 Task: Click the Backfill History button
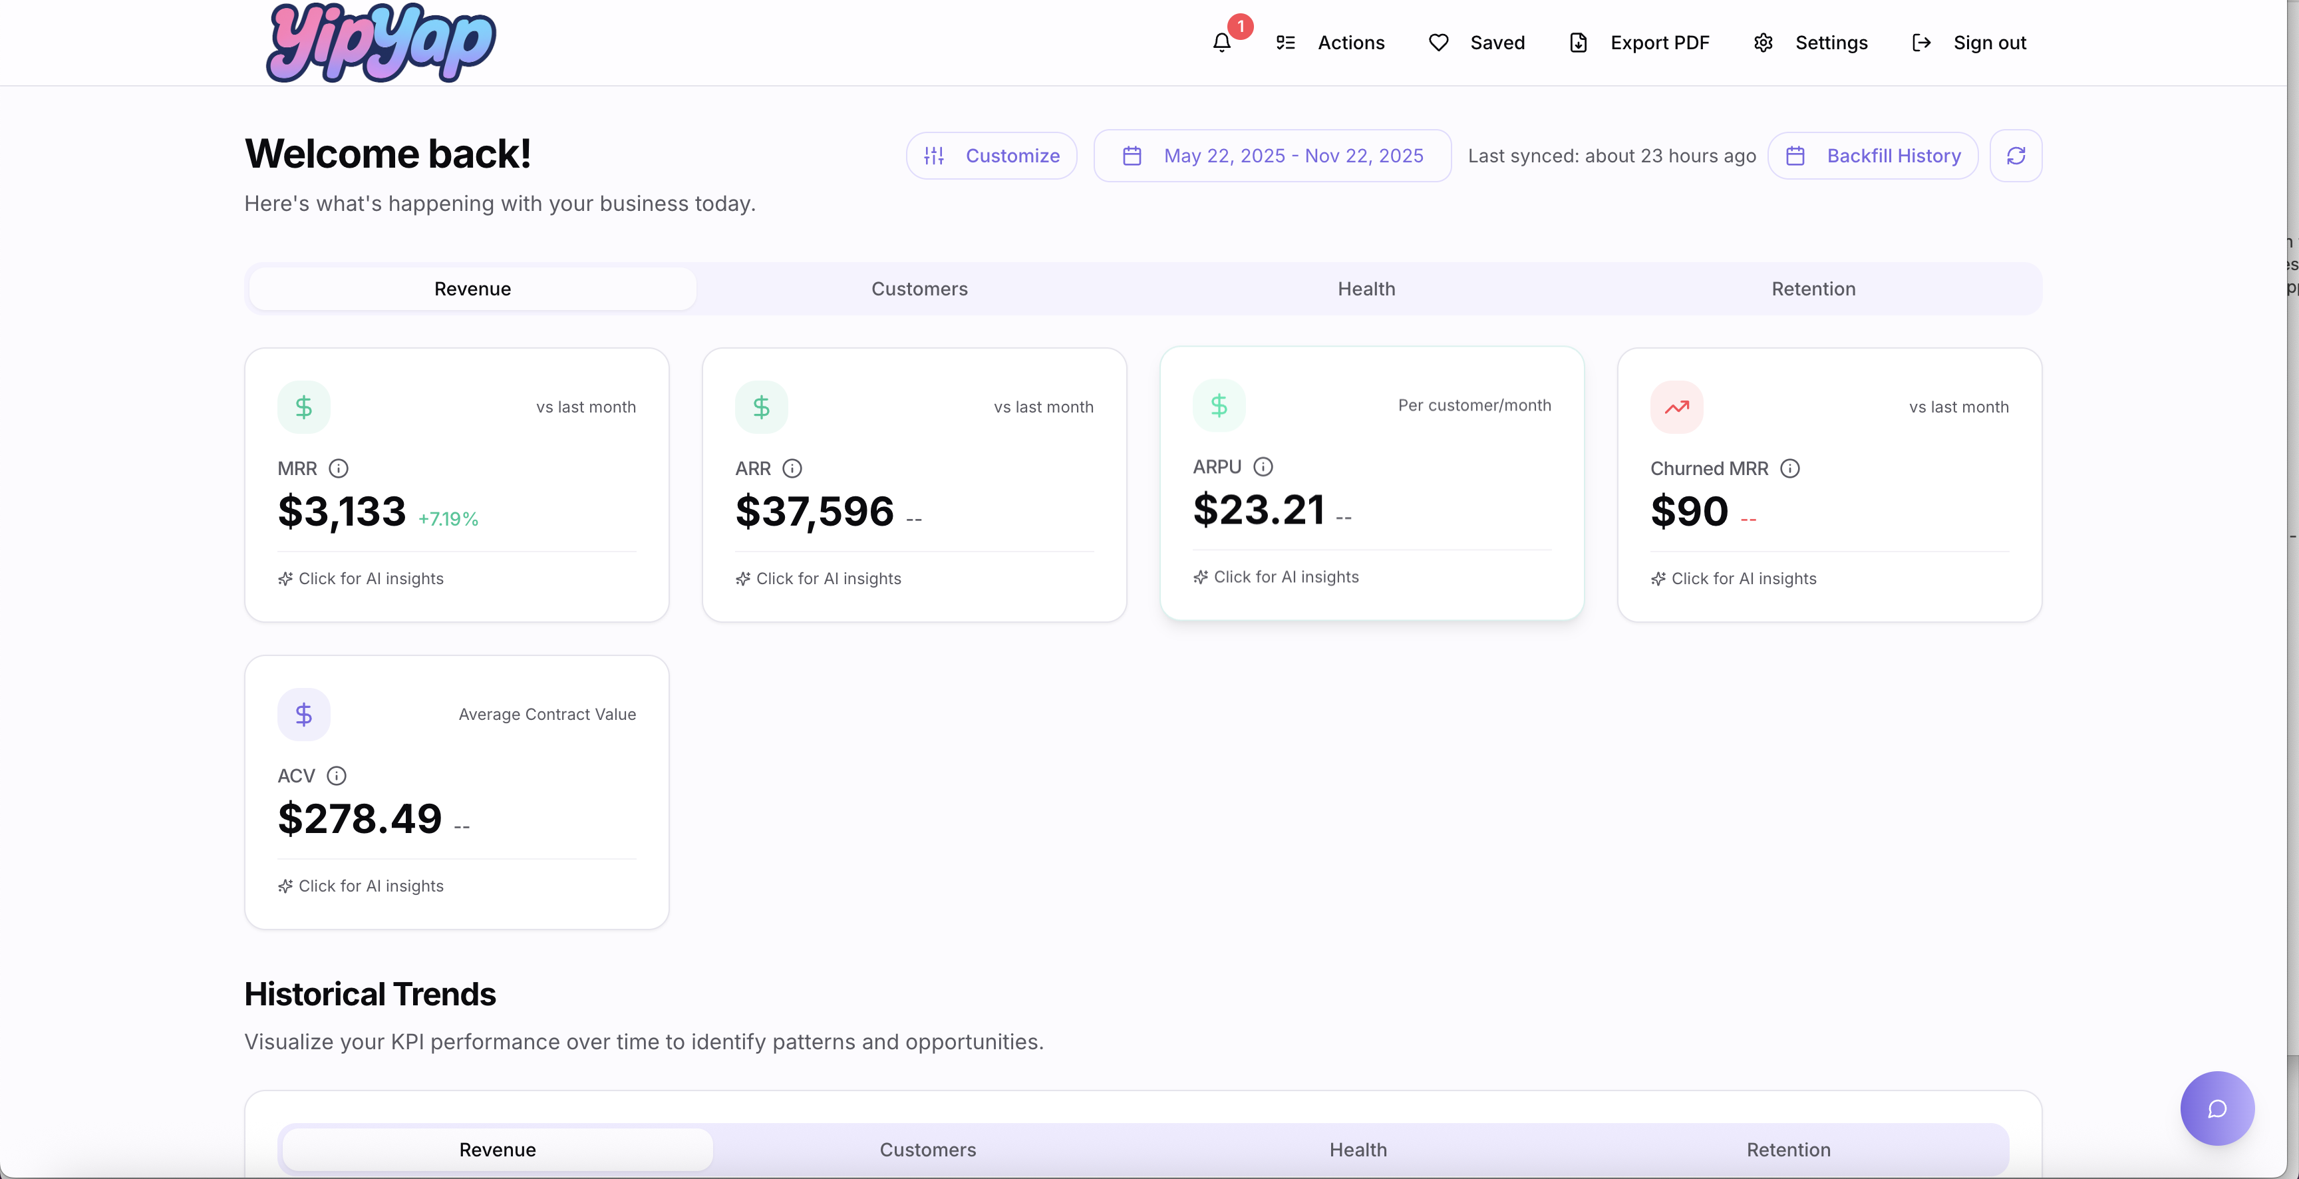[1873, 156]
